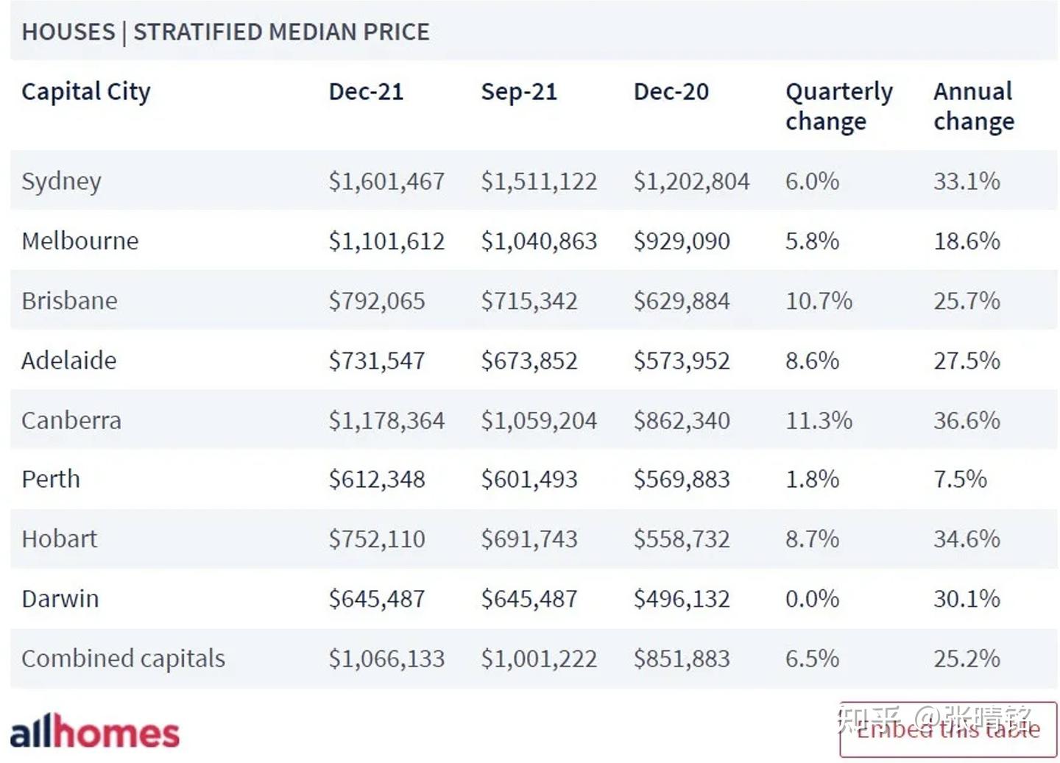Viewport: 1060px width, 763px height.
Task: Click Hobart's quarterly change 8.7%
Action: (812, 539)
